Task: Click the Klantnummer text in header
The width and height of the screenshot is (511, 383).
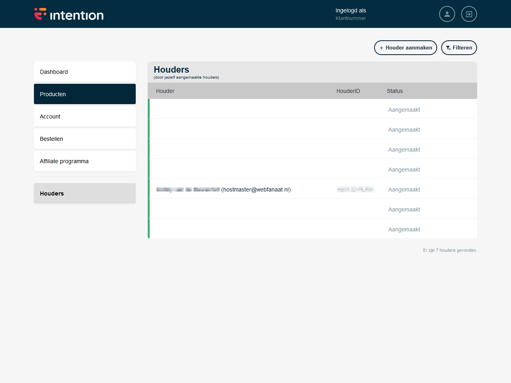Action: pyautogui.click(x=351, y=18)
